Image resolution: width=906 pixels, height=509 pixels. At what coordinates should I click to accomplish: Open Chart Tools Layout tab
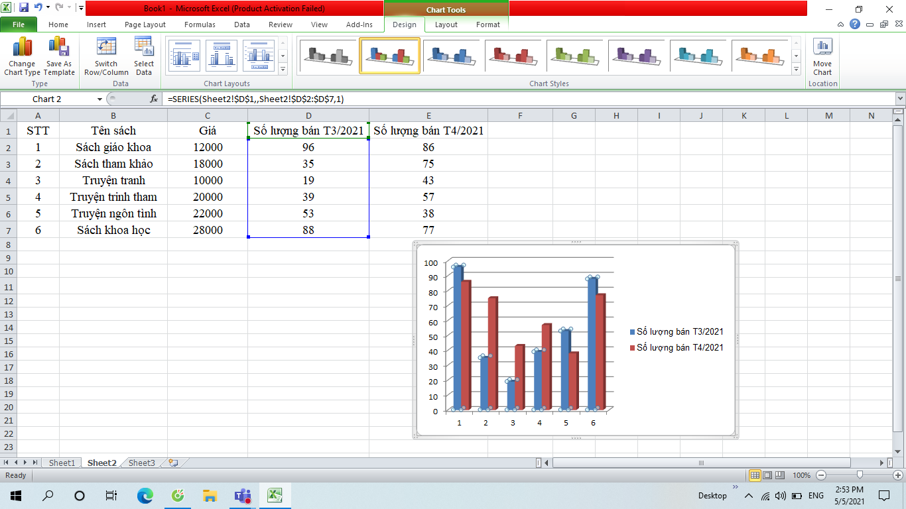pyautogui.click(x=446, y=25)
